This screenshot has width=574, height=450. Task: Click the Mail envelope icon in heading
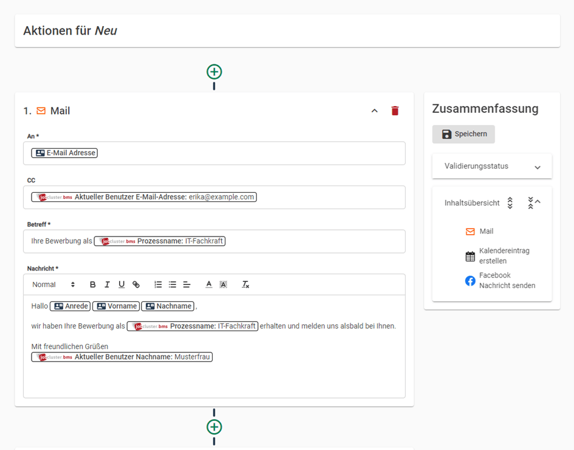tap(41, 111)
